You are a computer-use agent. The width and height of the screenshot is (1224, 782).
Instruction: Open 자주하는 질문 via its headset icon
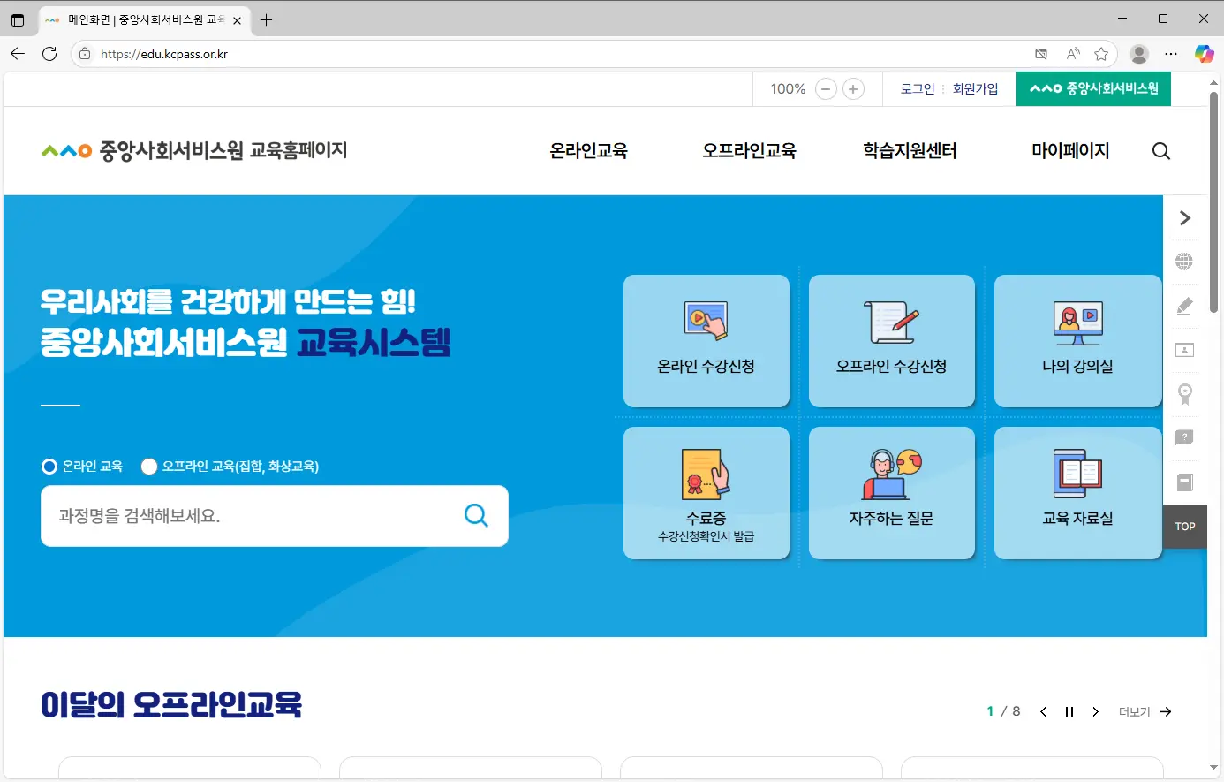pyautogui.click(x=891, y=492)
